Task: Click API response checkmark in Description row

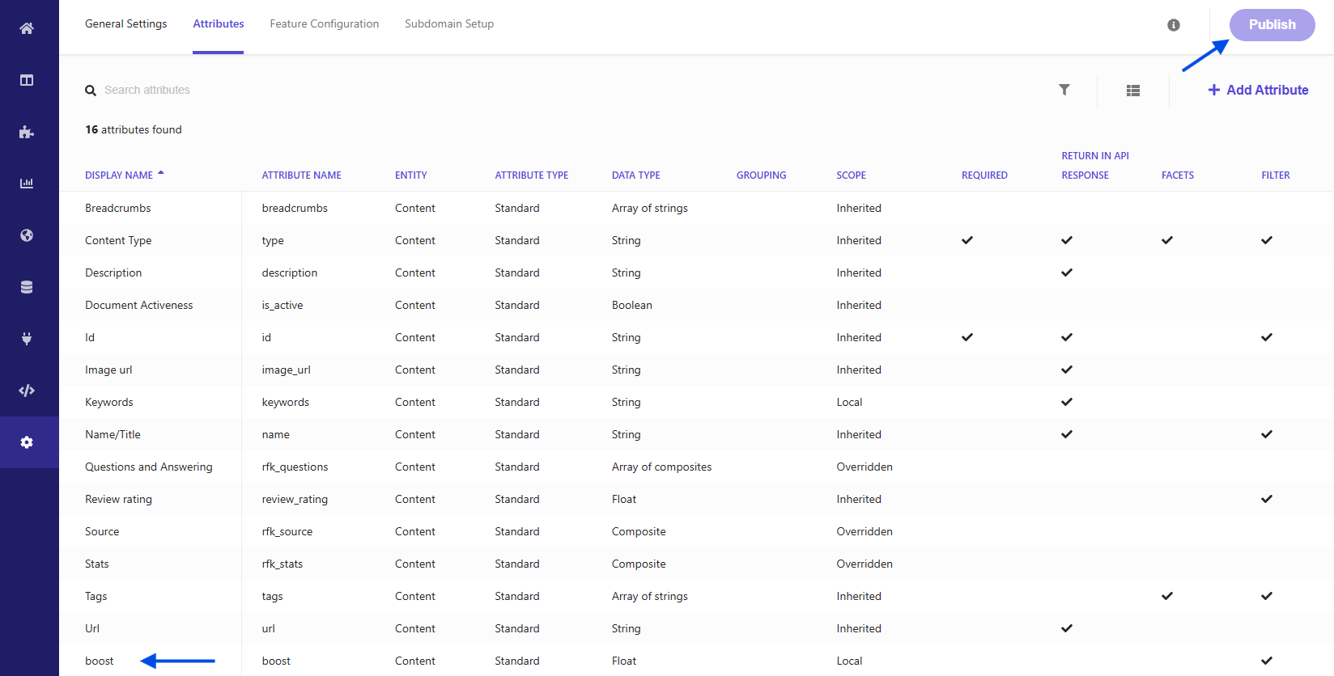Action: click(1067, 273)
